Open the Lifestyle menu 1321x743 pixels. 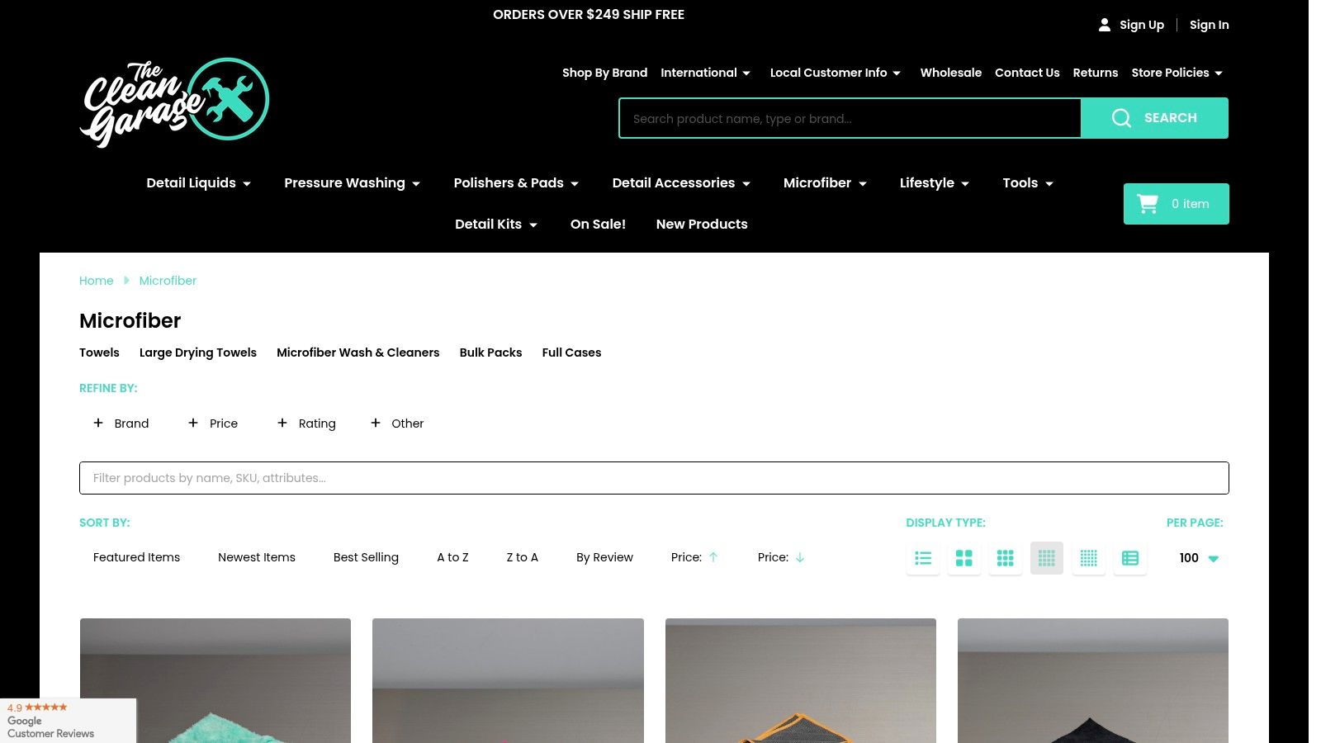click(x=935, y=183)
